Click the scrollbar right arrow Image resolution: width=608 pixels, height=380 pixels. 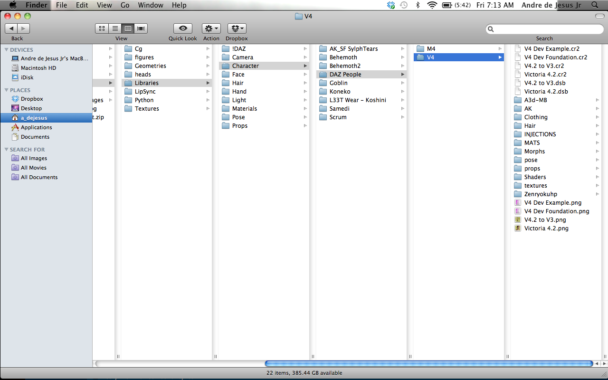pyautogui.click(x=604, y=364)
